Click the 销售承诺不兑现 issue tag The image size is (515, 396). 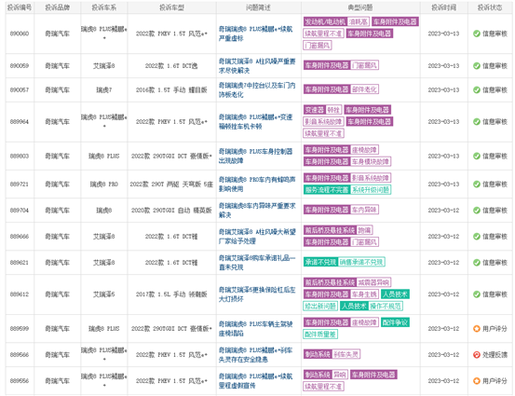[361, 262]
